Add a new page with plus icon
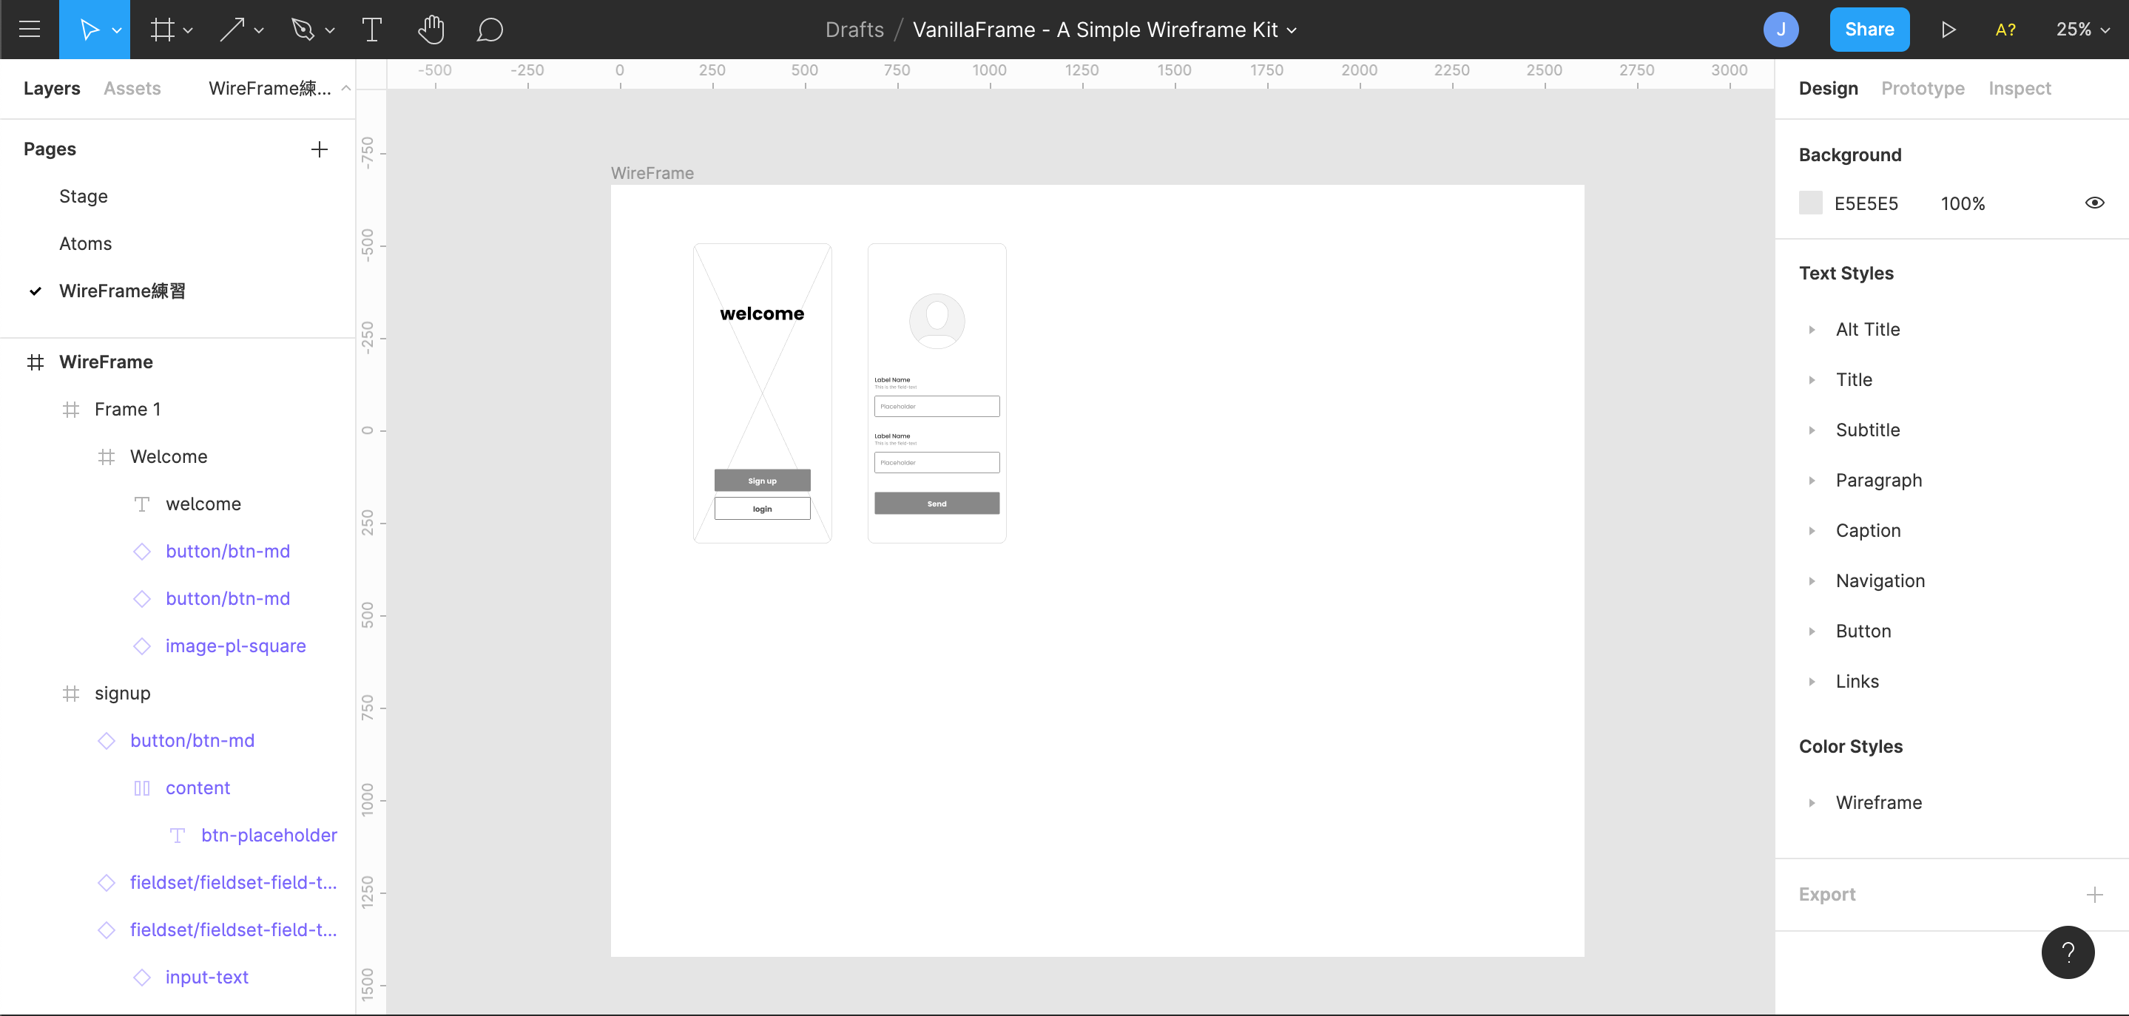 319,149
